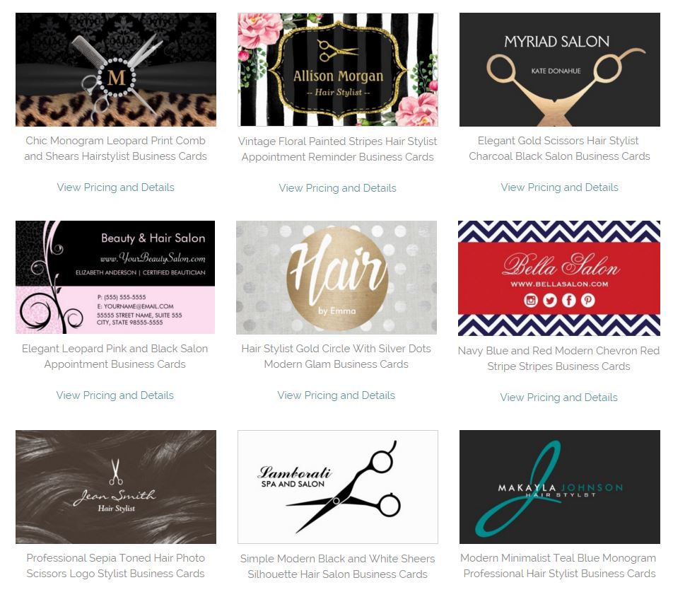This screenshot has height=597, width=673.
Task: View pricing for Elegant Gold Scissors card
Action: 559,187
